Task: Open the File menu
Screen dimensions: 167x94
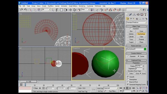Action: [x=20, y=6]
